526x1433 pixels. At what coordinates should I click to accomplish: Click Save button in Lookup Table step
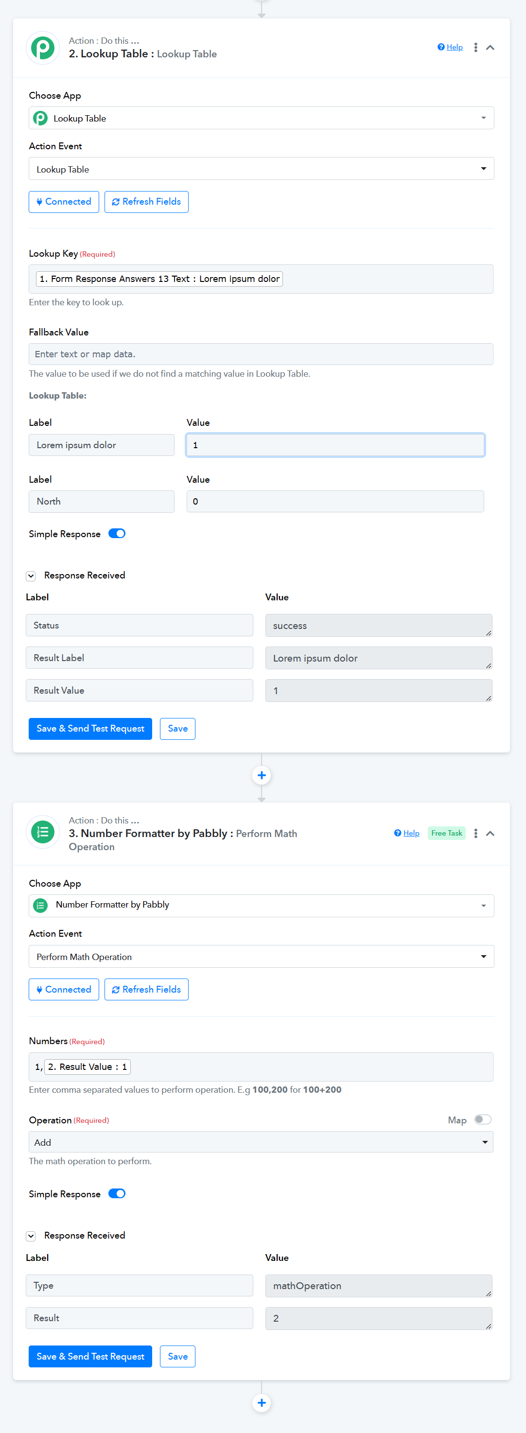(x=177, y=729)
